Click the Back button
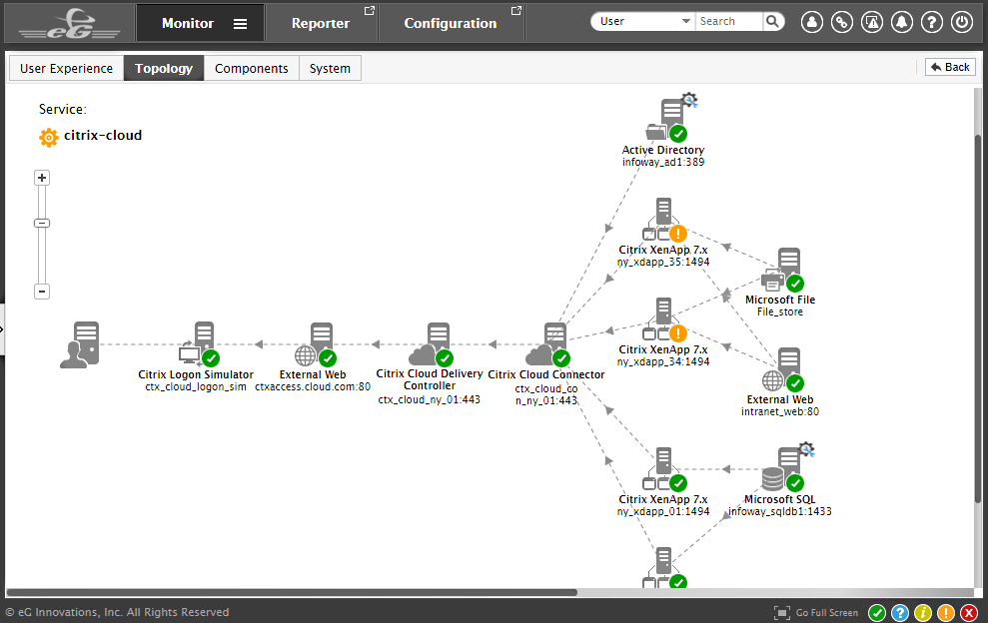This screenshot has width=988, height=623. 950,67
